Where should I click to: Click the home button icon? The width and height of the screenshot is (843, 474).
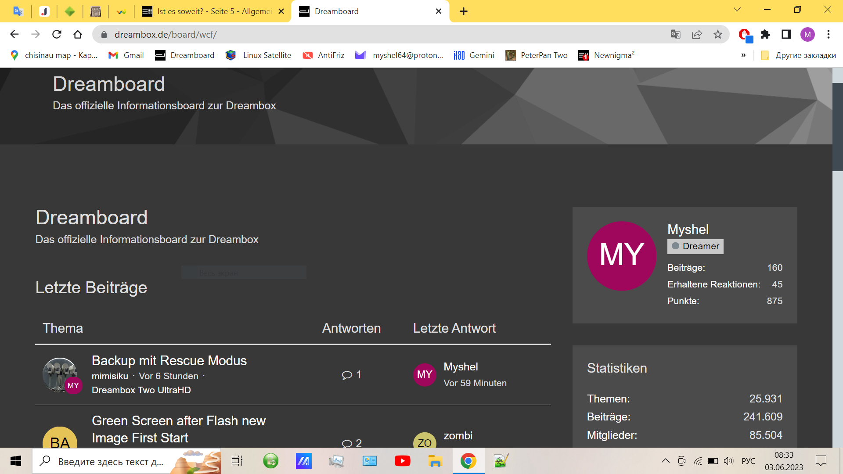coord(78,34)
